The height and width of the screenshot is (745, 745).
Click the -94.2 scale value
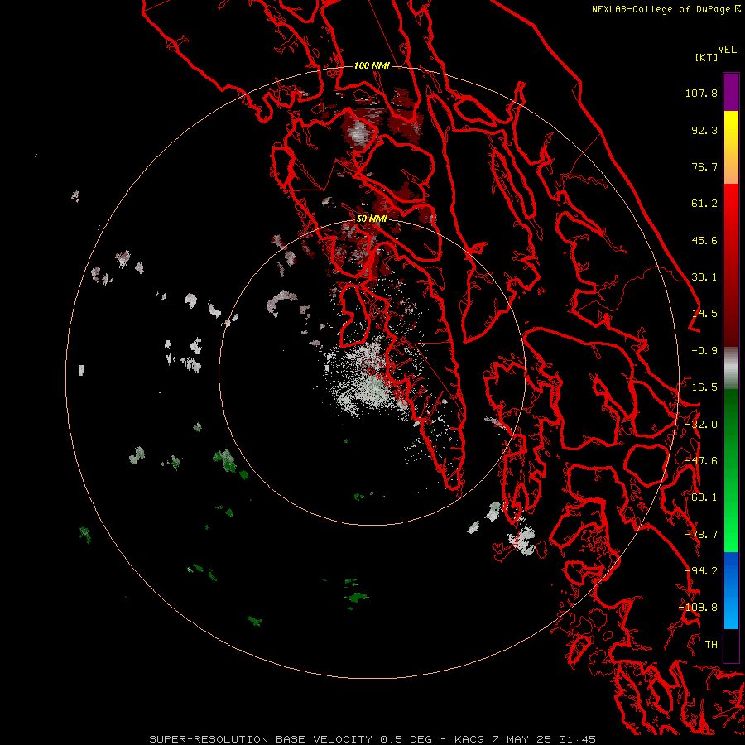pos(701,571)
